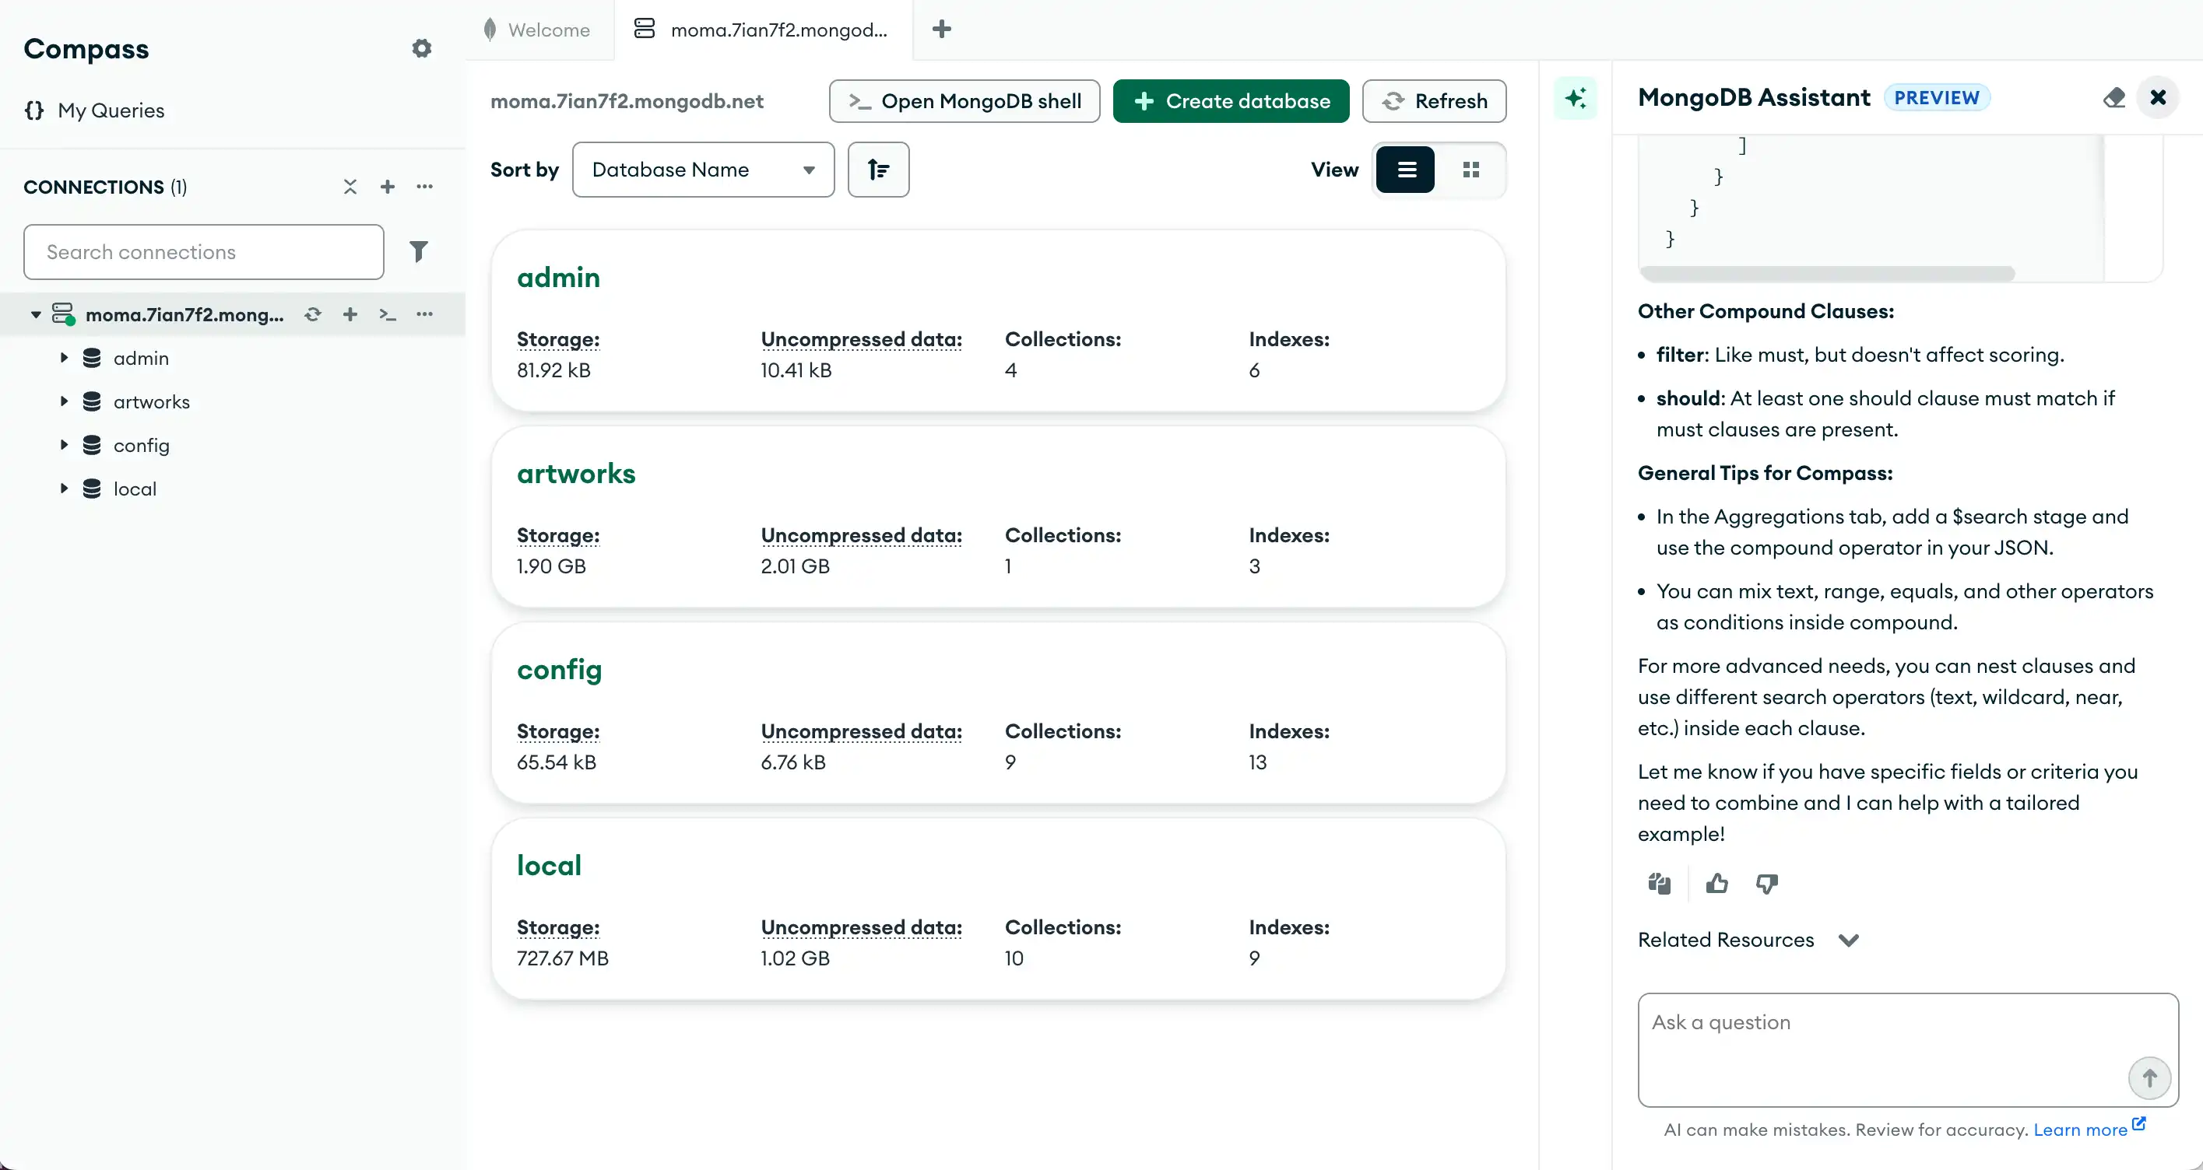
Task: Collapse all connections with the collapse icon
Action: point(350,186)
